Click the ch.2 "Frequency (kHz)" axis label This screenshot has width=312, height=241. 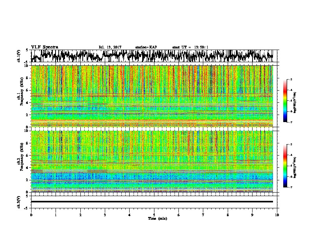point(22,157)
